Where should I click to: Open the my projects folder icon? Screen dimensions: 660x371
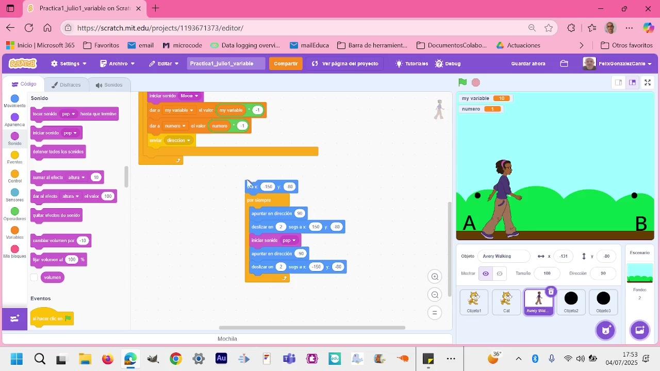[564, 63]
